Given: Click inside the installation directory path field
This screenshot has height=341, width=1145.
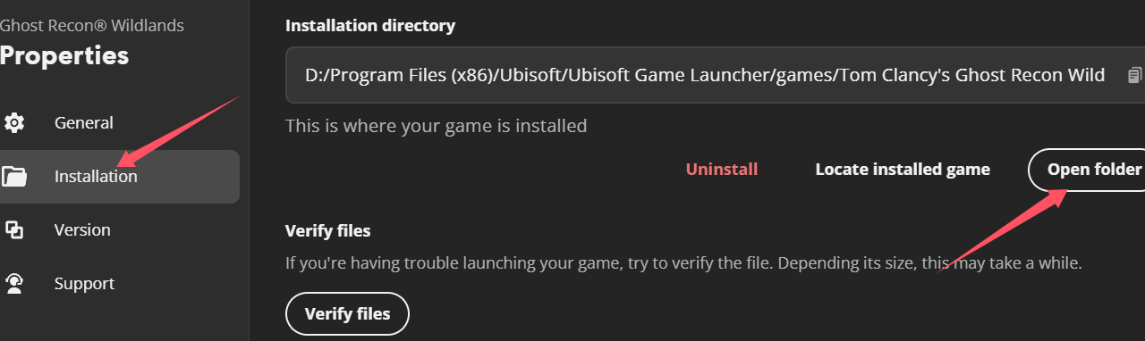Looking at the screenshot, I should (716, 75).
